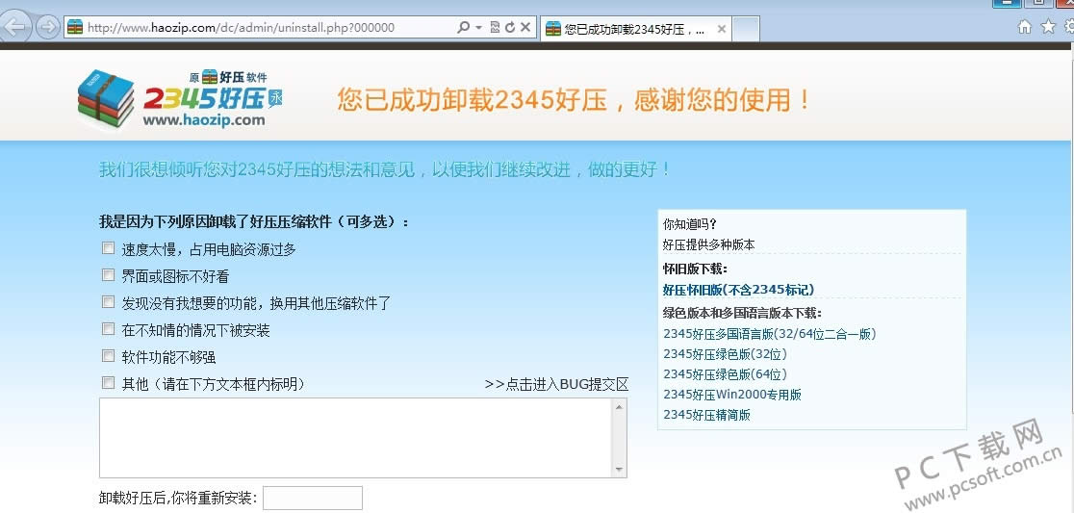
Task: Open 好压怀旧版(不含2345标记) download link
Action: click(738, 290)
